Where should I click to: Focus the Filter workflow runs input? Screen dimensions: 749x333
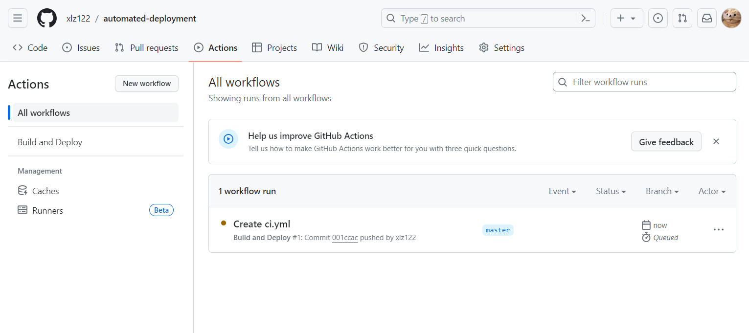(x=644, y=82)
